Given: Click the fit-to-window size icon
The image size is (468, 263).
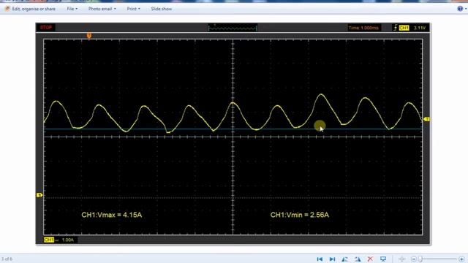Looking at the screenshot, I should 401,259.
